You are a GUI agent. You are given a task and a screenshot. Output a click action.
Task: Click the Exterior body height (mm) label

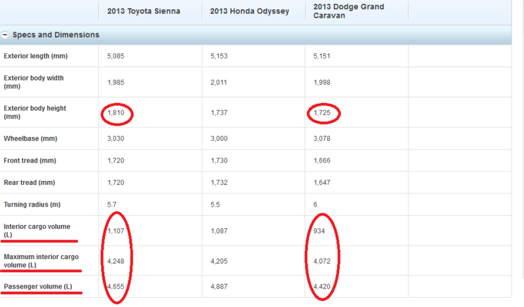click(35, 112)
